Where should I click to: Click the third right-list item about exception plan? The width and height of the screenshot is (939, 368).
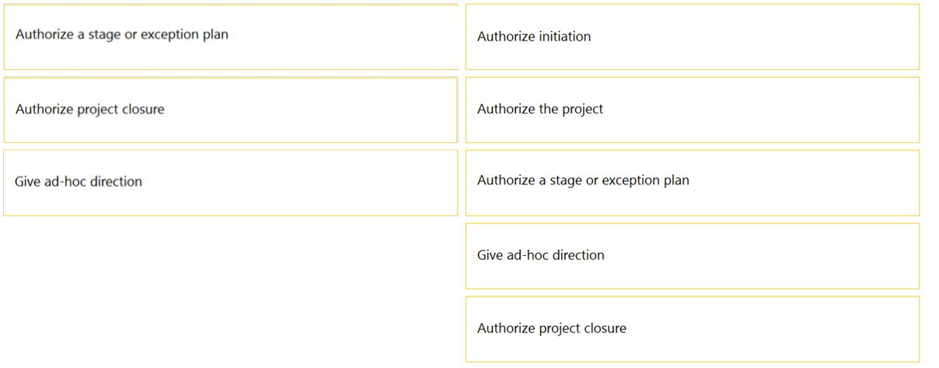(693, 183)
